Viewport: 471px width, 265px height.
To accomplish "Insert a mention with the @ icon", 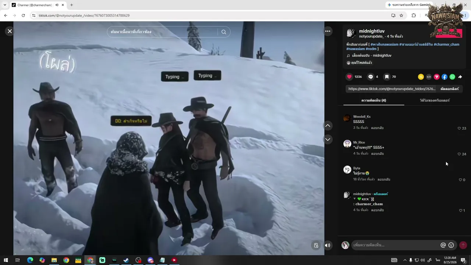I will tap(443, 245).
